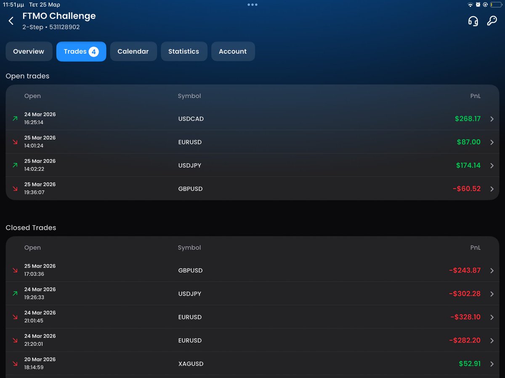This screenshot has width=505, height=378.
Task: Select the Trades tab
Action: (x=81, y=51)
